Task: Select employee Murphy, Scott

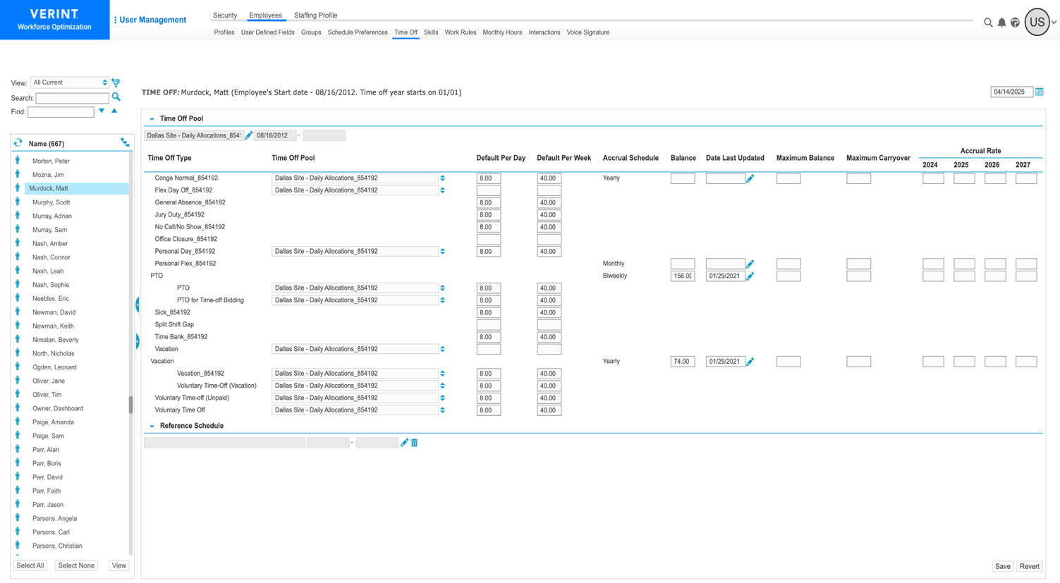Action: pyautogui.click(x=51, y=202)
